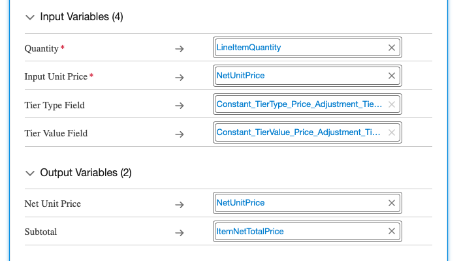461x261 pixels.
Task: Click the arrow next to Net Unit Price
Action: tap(180, 204)
